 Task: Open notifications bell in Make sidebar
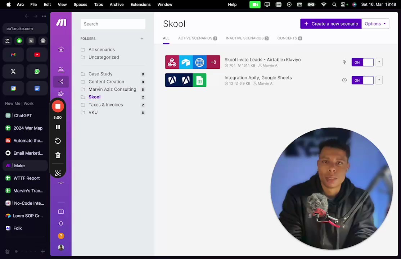pos(61,224)
